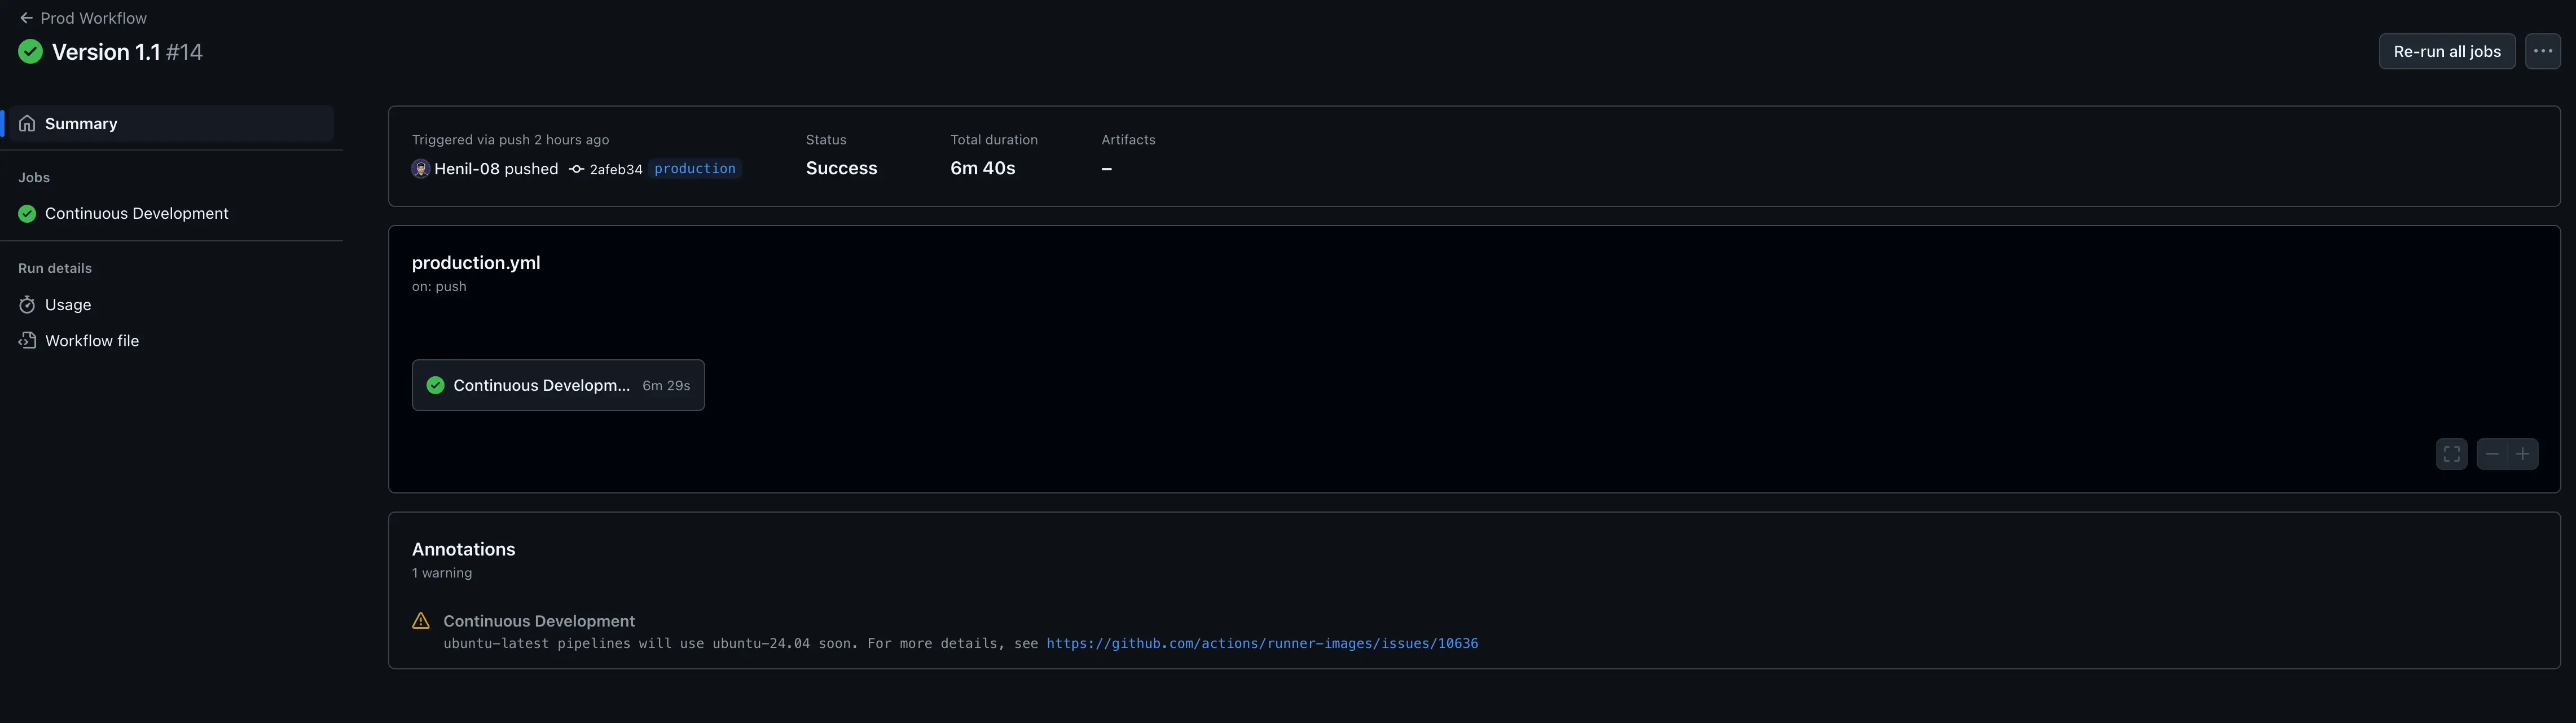The height and width of the screenshot is (723, 2576).
Task: Toggle fullscreen workflow graph view
Action: tap(2451, 454)
